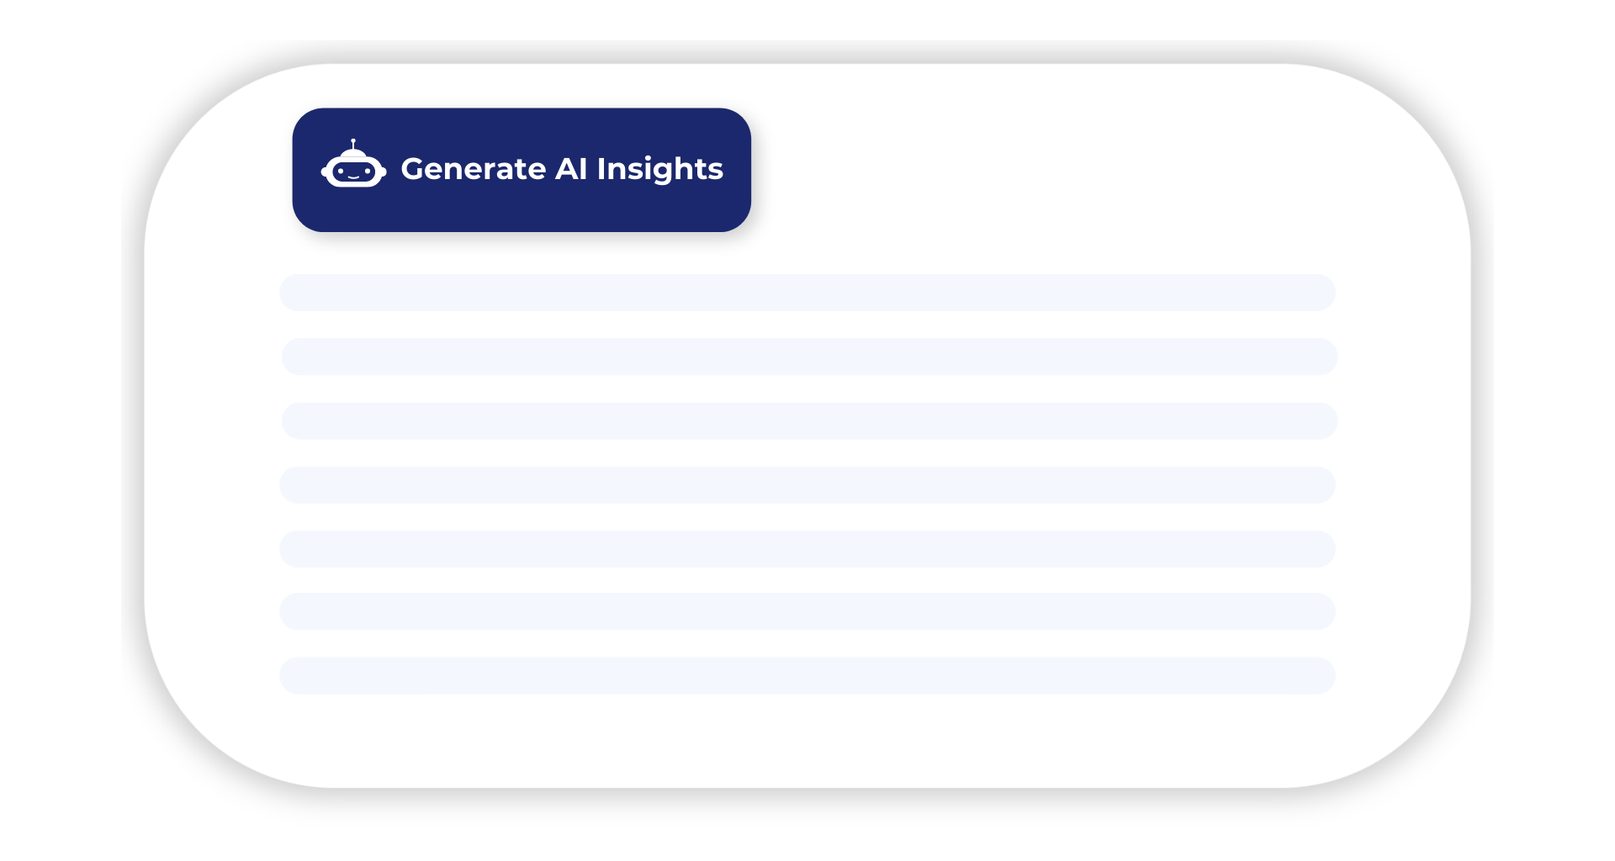
Task: Select the last placeholder text line
Action: click(x=807, y=676)
